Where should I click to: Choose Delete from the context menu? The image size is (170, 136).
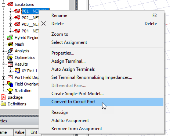pyautogui.click(x=101, y=24)
